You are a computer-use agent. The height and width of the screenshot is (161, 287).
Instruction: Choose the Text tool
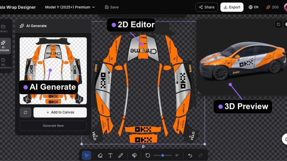[110, 155]
